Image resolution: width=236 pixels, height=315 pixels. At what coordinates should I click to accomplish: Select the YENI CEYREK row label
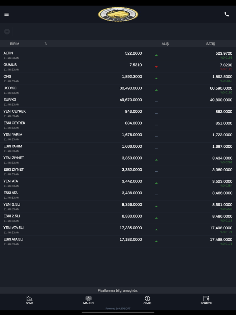pyautogui.click(x=14, y=112)
